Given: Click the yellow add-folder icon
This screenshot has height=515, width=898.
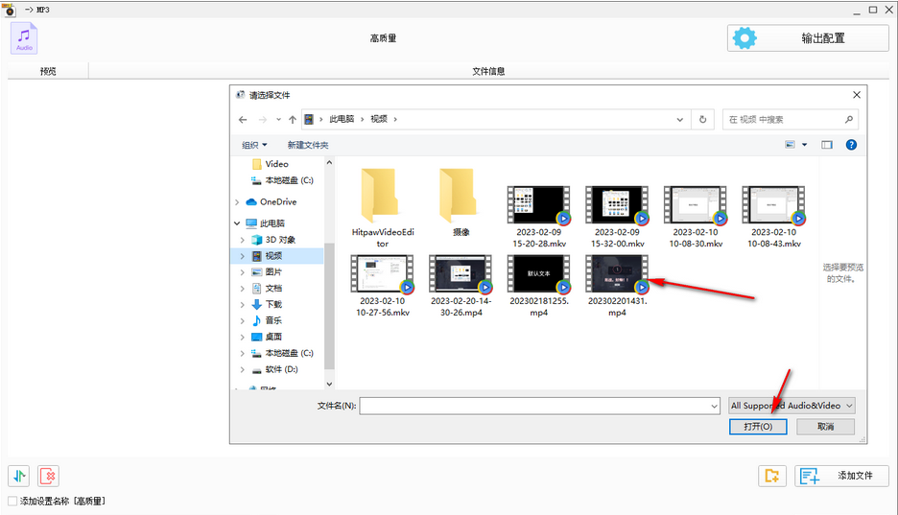Looking at the screenshot, I should click(771, 476).
